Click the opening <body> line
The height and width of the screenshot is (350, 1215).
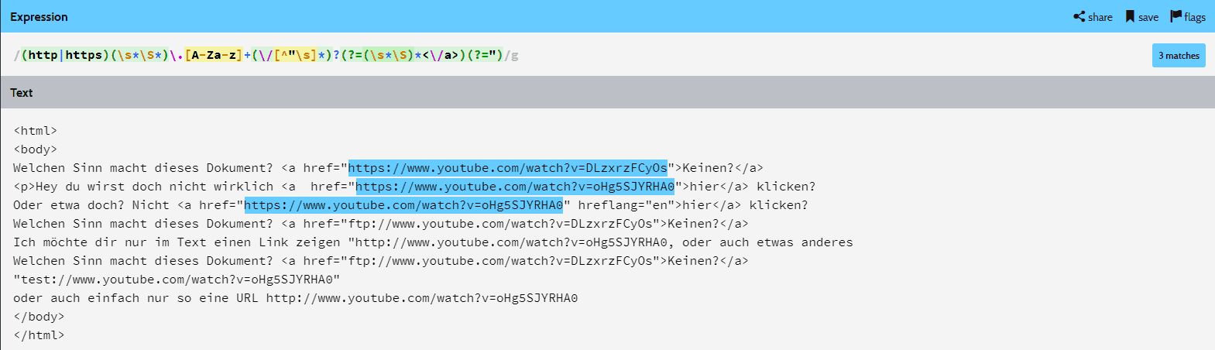click(36, 149)
